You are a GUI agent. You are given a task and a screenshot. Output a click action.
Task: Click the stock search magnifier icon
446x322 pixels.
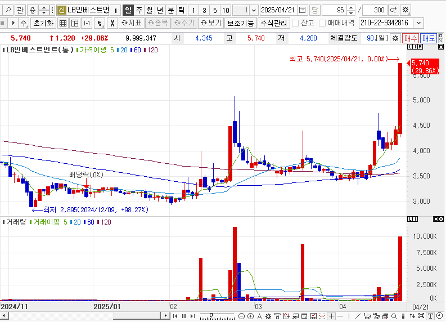(x=8, y=10)
